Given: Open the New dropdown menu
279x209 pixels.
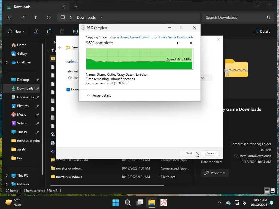Looking at the screenshot, I should pos(16,32).
